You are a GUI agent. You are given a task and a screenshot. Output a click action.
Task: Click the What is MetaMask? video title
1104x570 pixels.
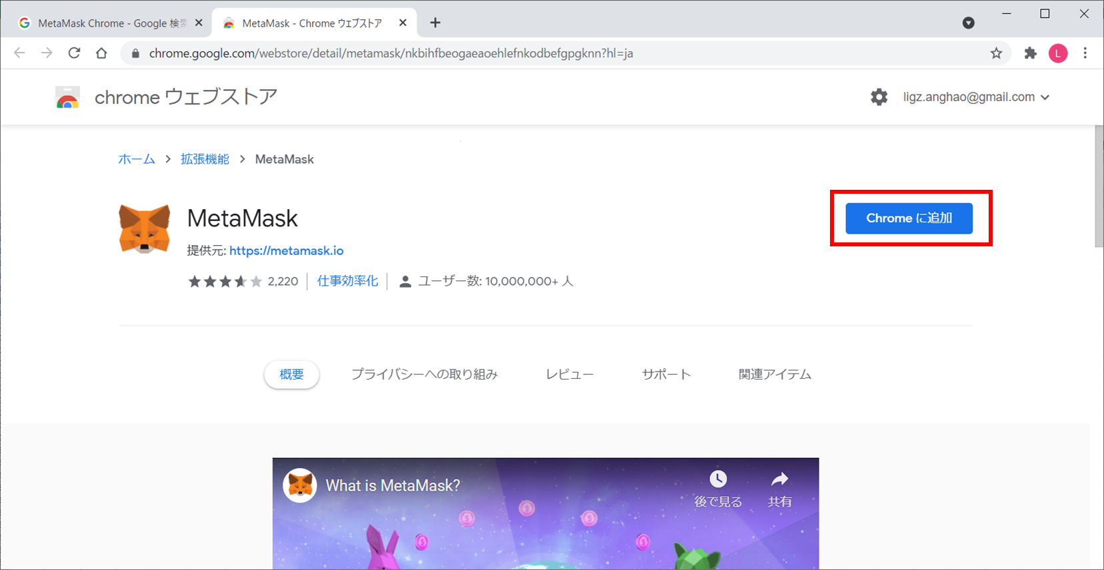pyautogui.click(x=393, y=485)
